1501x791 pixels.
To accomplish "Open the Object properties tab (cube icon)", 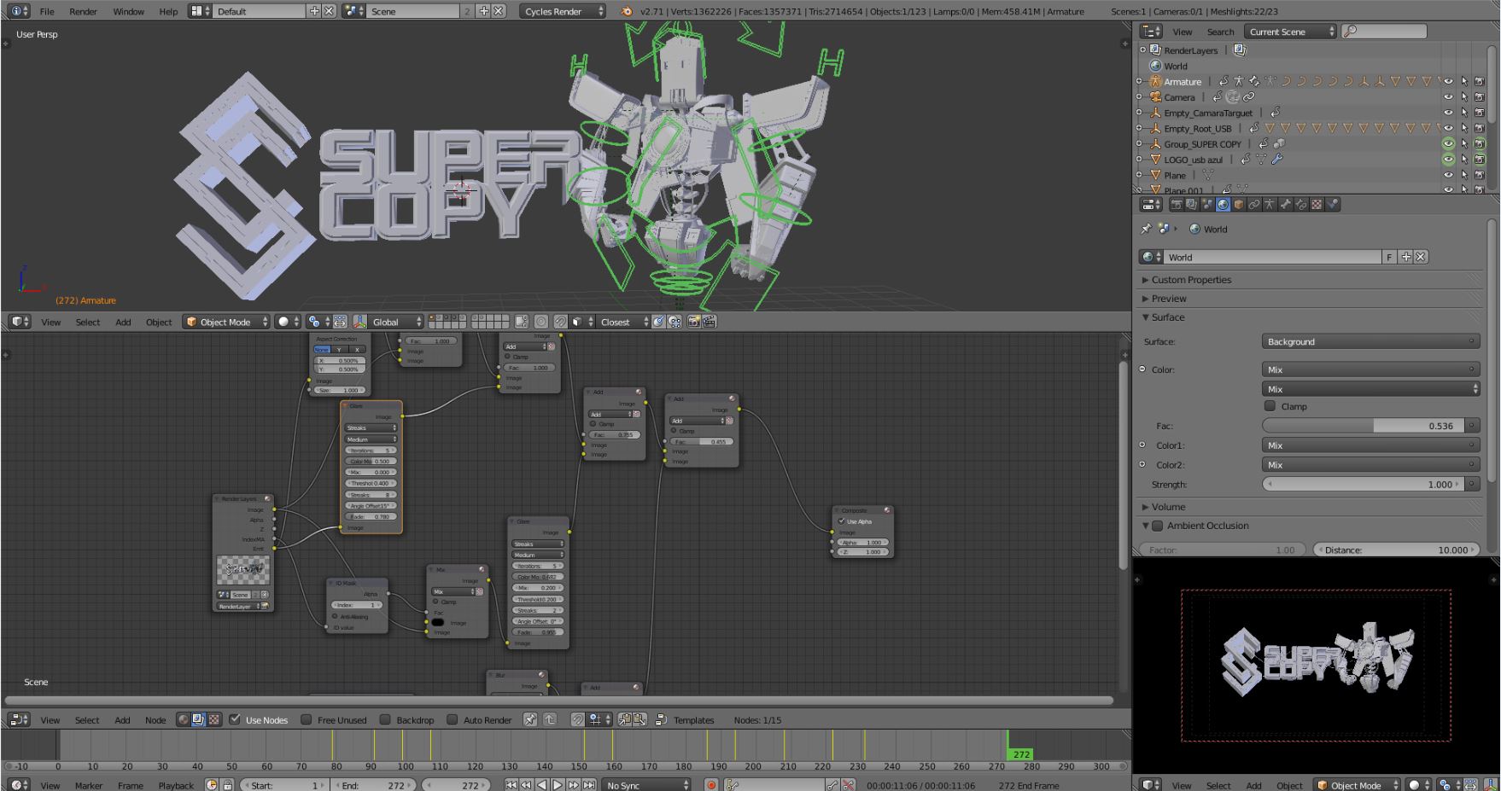I will click(1239, 205).
